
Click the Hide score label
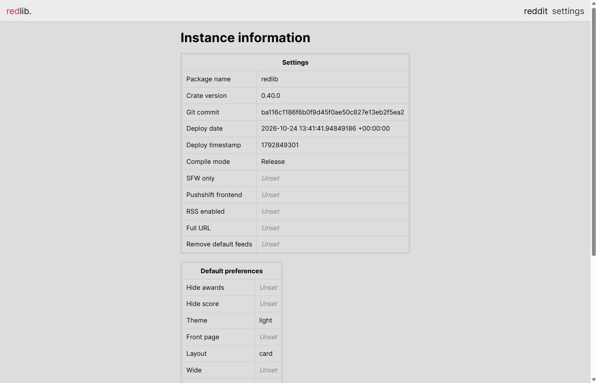(203, 304)
